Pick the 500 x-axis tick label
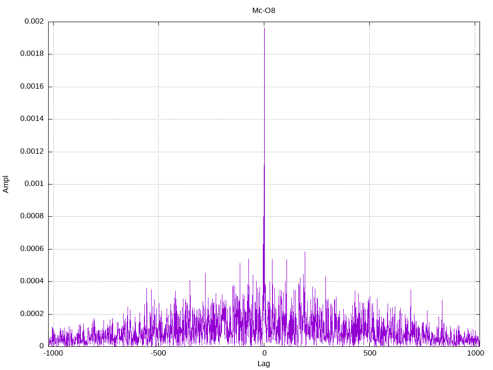This screenshot has height=370, width=493. pos(369,354)
